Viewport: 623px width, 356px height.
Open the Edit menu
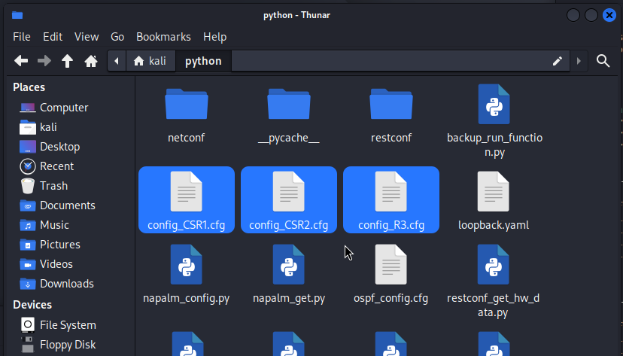[x=53, y=37]
